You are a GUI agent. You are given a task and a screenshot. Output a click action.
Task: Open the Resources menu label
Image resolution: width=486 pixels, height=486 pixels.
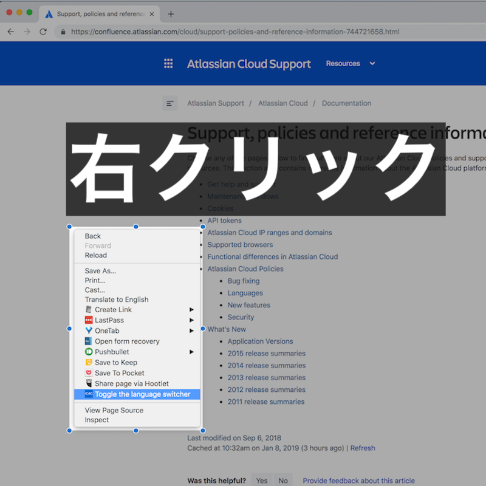click(343, 64)
